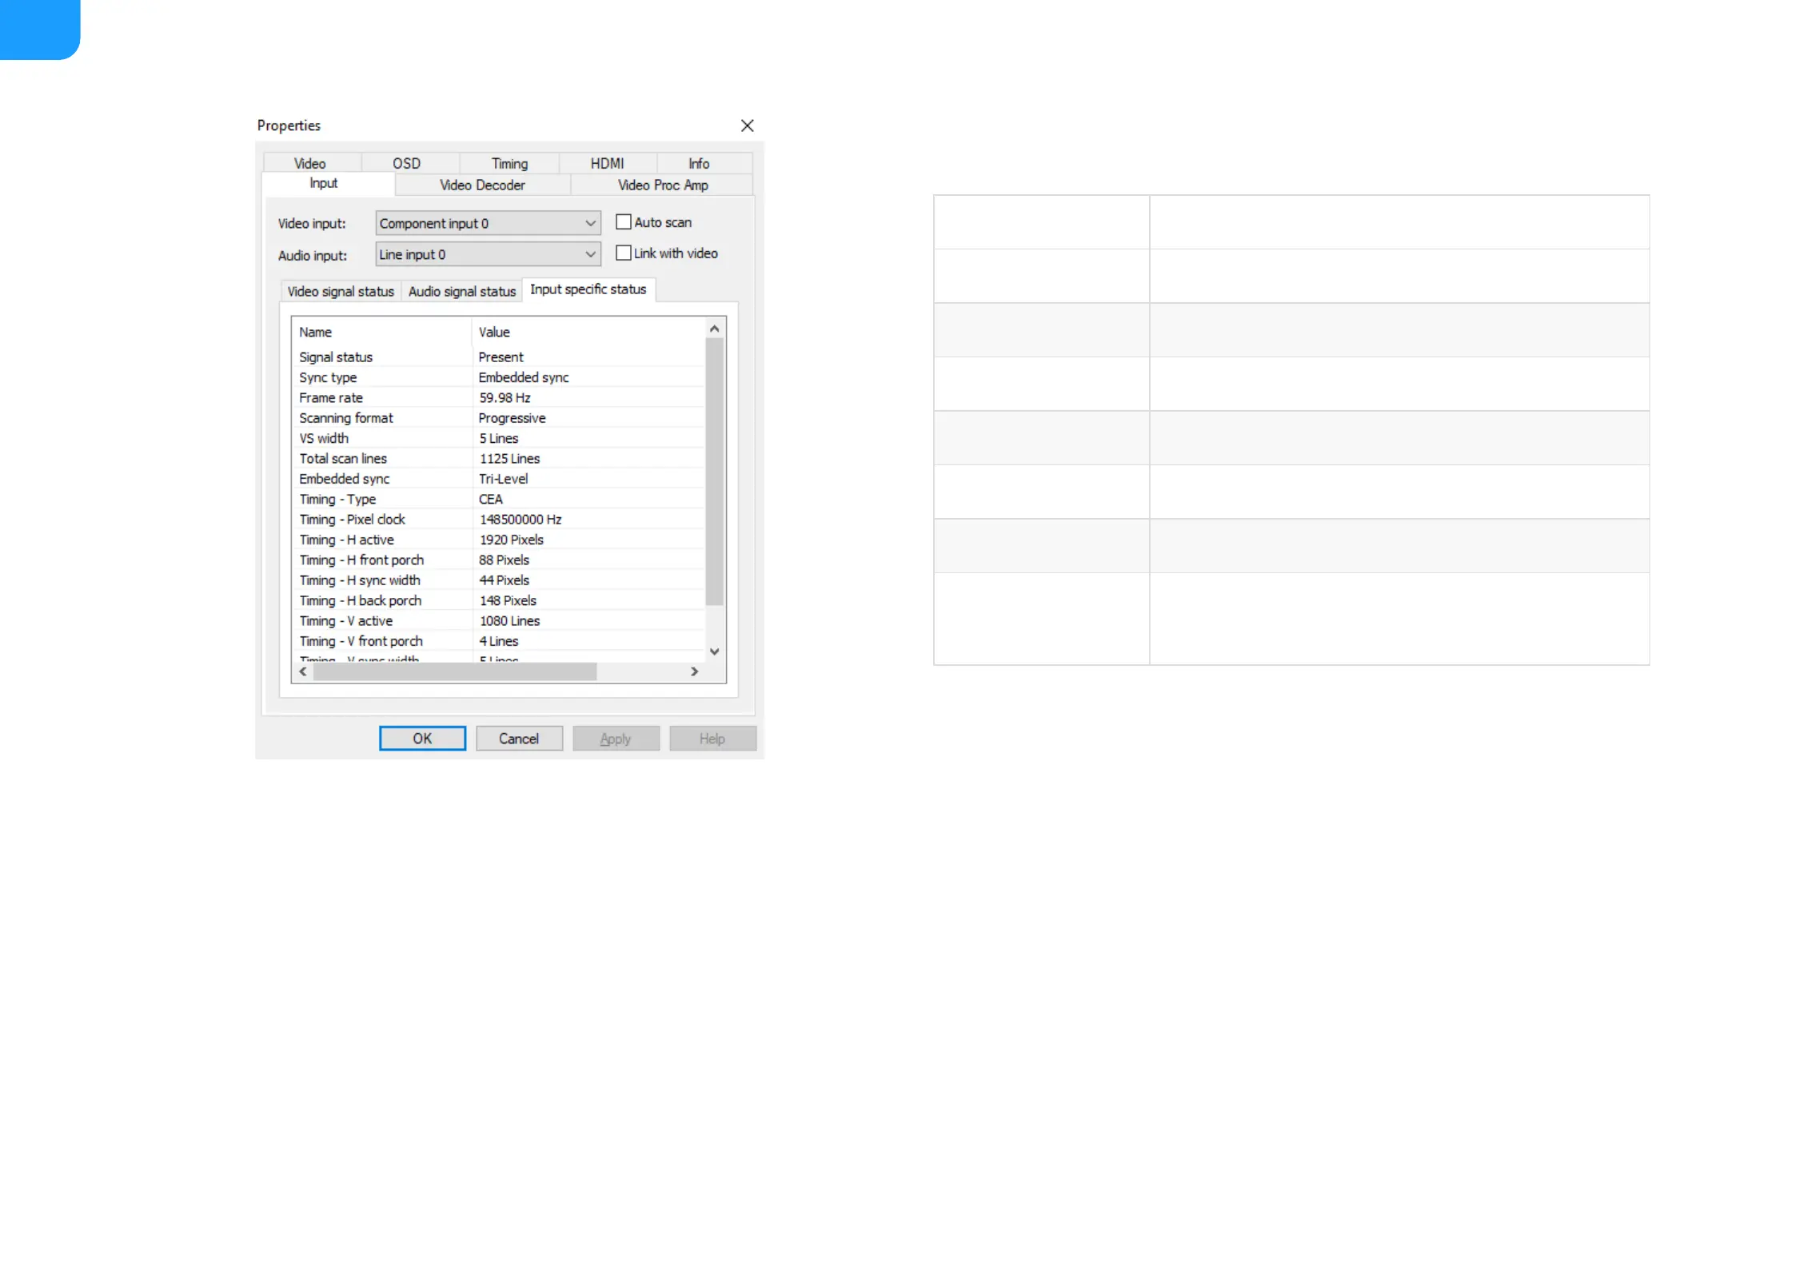Show the Video signal status tab

point(341,292)
